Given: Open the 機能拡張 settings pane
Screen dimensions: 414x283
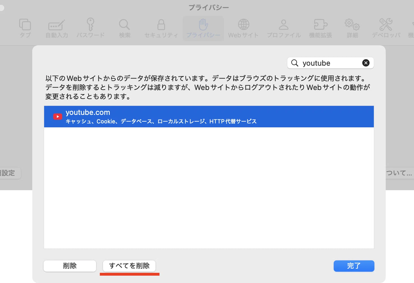Looking at the screenshot, I should pos(320,28).
